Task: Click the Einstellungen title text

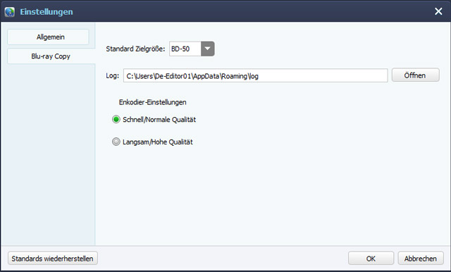Action: pos(47,12)
